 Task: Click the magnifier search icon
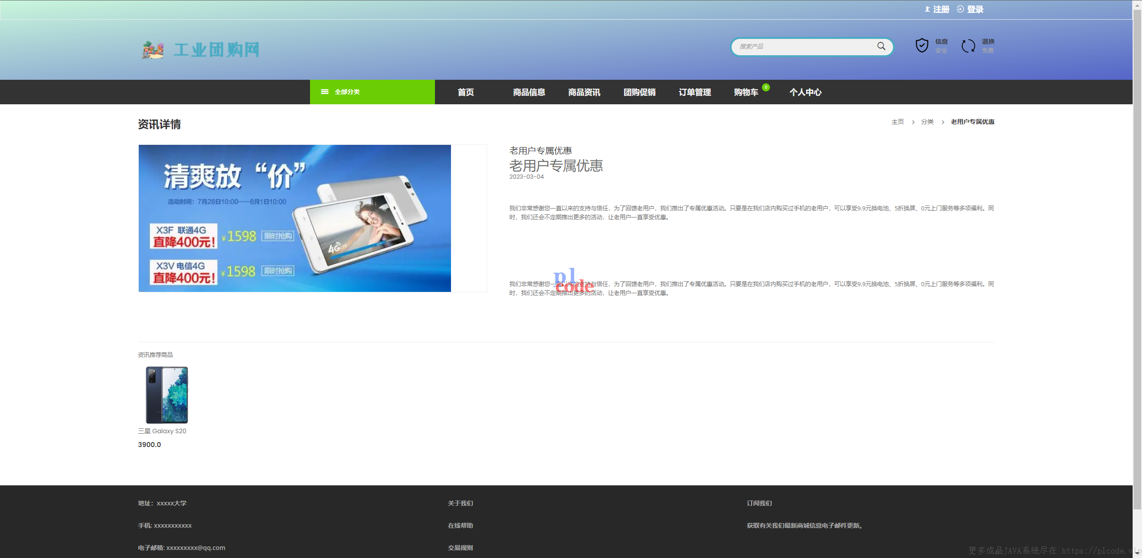pyautogui.click(x=881, y=46)
